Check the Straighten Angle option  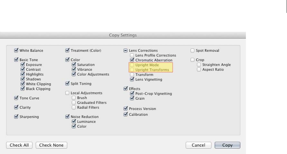tap(199, 65)
